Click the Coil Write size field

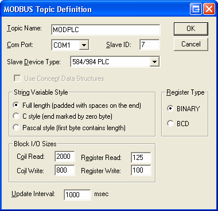click(64, 170)
